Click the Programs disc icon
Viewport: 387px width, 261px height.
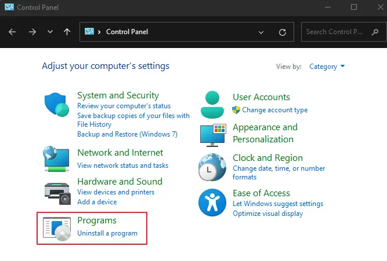click(x=57, y=229)
